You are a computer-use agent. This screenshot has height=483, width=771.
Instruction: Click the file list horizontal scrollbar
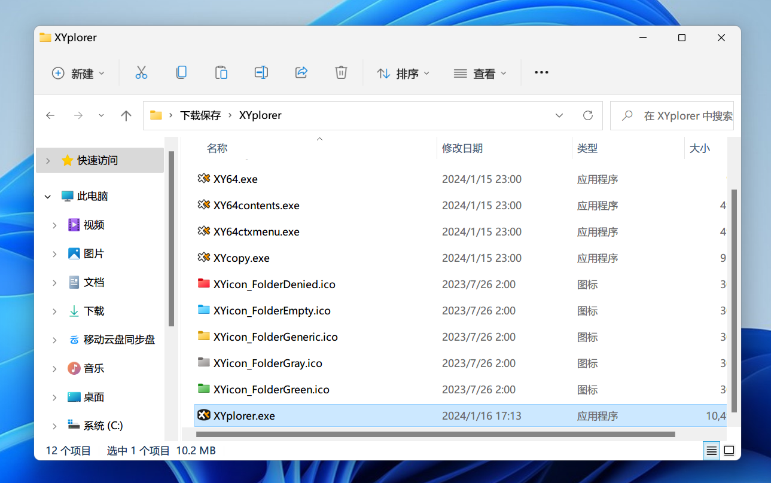click(x=435, y=434)
